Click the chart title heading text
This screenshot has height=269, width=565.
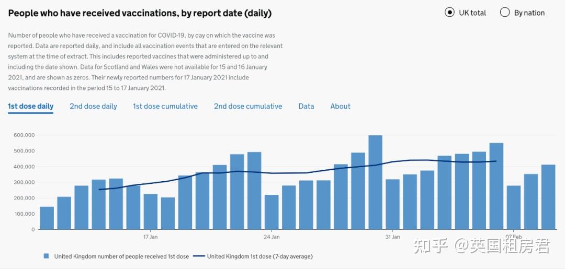pos(140,13)
